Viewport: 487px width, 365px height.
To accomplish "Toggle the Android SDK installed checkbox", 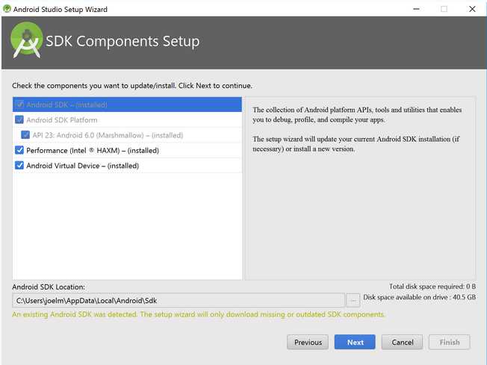I will coord(19,104).
